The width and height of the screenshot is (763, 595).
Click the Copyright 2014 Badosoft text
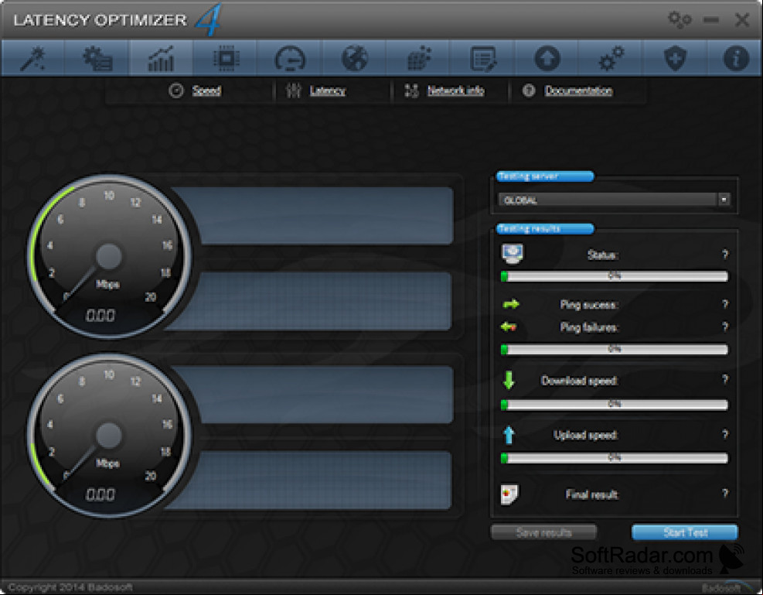click(70, 586)
